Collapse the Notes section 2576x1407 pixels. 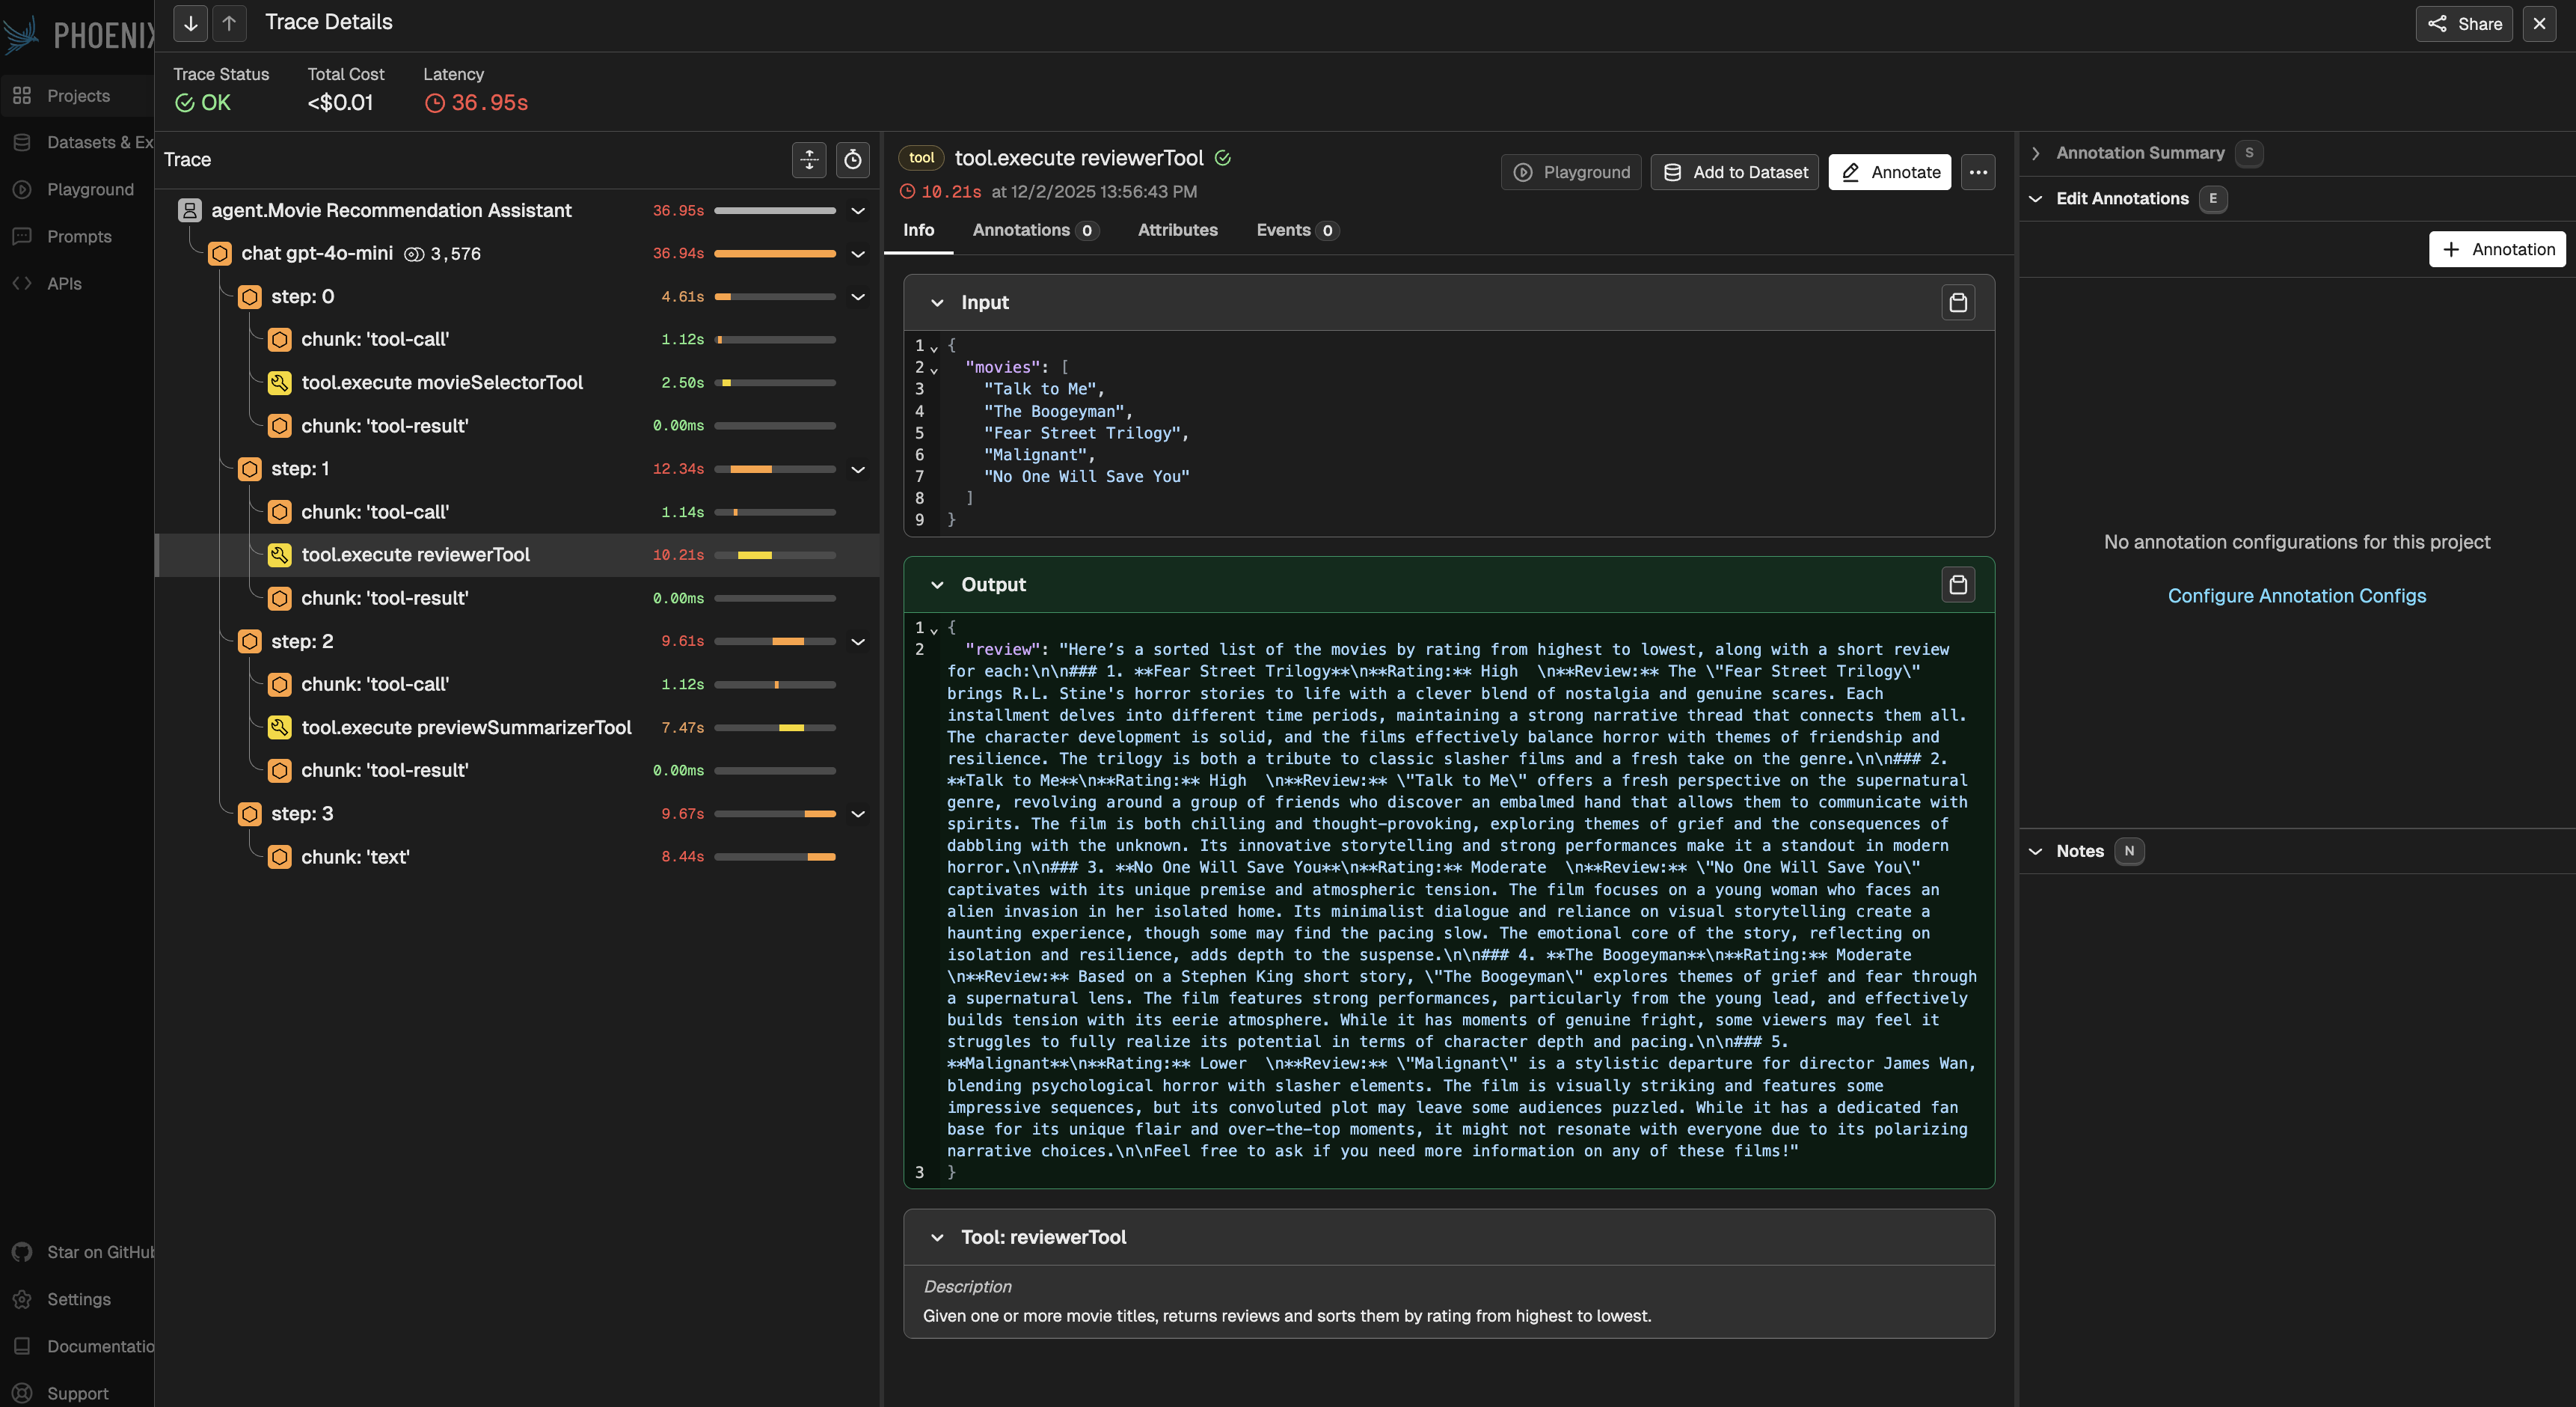2035,852
